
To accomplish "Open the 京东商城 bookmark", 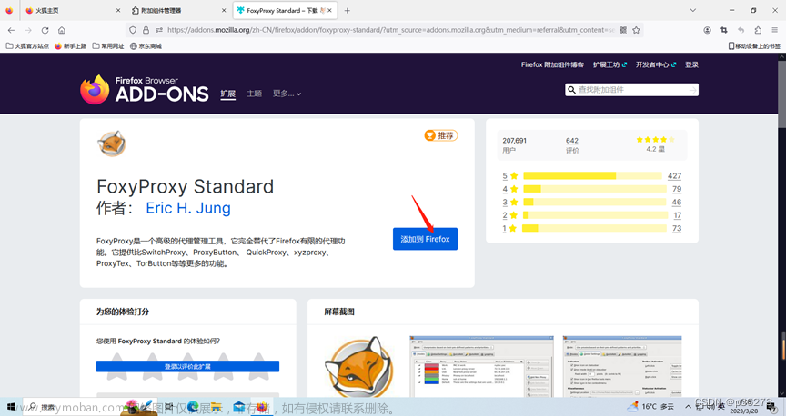I will pyautogui.click(x=146, y=46).
